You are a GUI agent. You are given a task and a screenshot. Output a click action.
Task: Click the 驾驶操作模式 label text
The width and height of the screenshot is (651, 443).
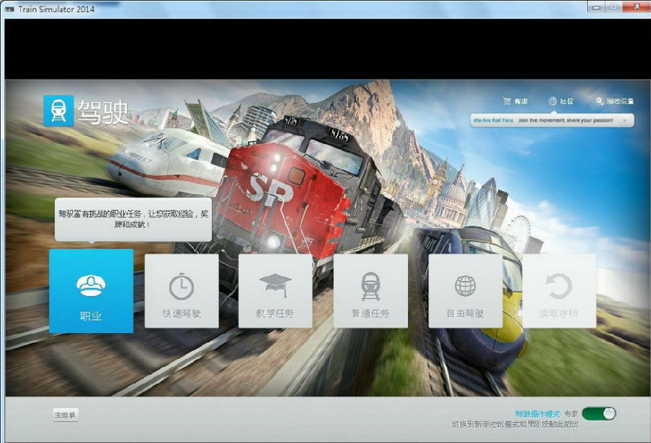pyautogui.click(x=537, y=414)
